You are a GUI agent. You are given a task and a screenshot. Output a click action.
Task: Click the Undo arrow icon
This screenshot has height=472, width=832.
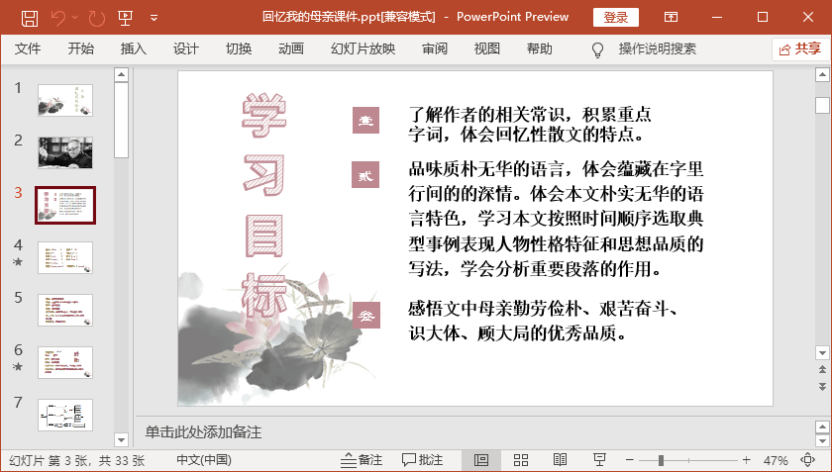click(57, 18)
